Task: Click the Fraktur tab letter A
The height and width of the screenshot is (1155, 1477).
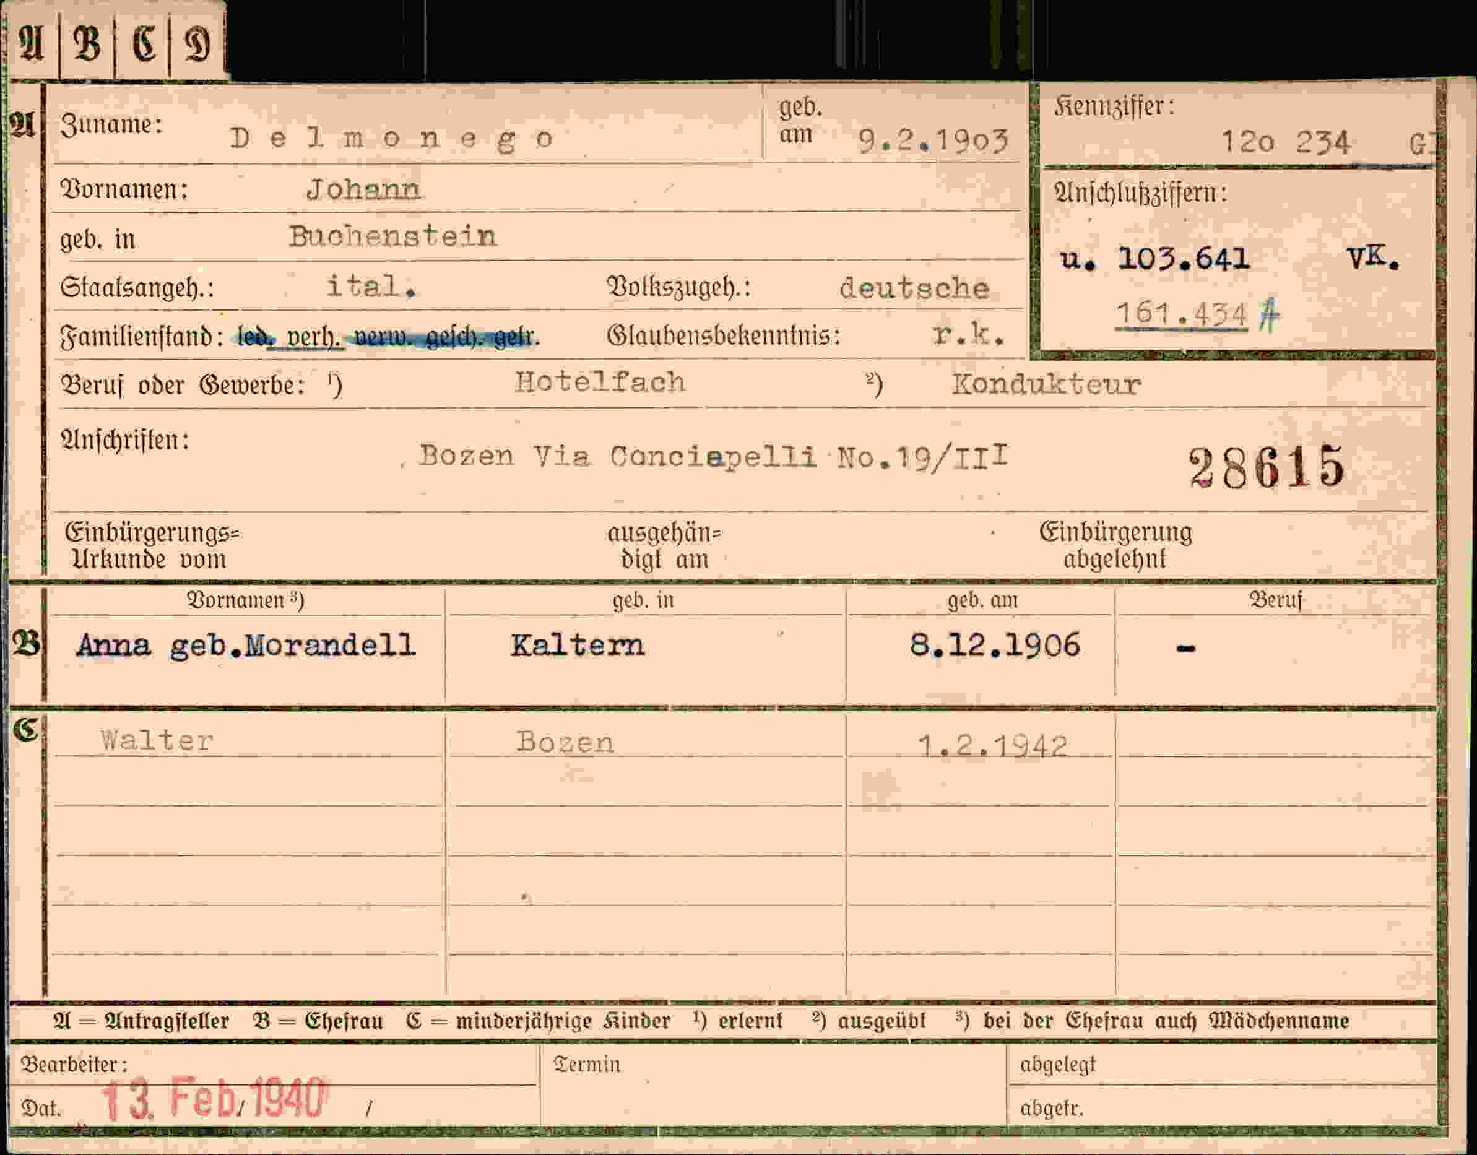Action: [x=31, y=45]
